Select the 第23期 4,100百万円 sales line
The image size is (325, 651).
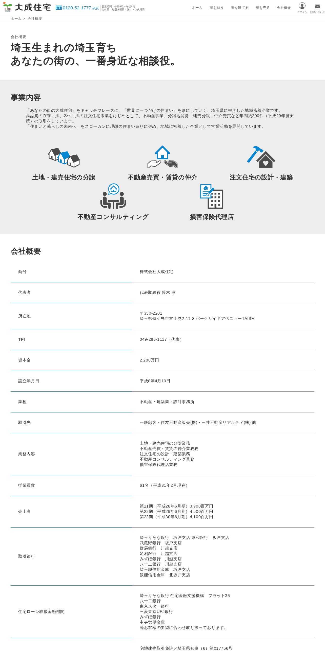pyautogui.click(x=176, y=517)
